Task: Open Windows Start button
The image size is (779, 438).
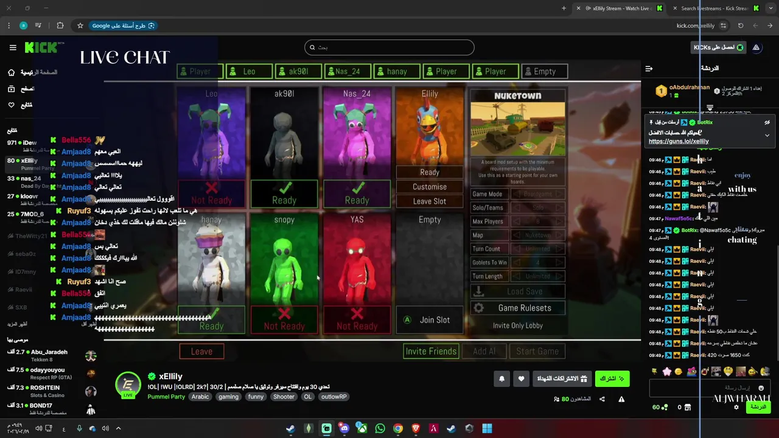Action: tap(487, 428)
